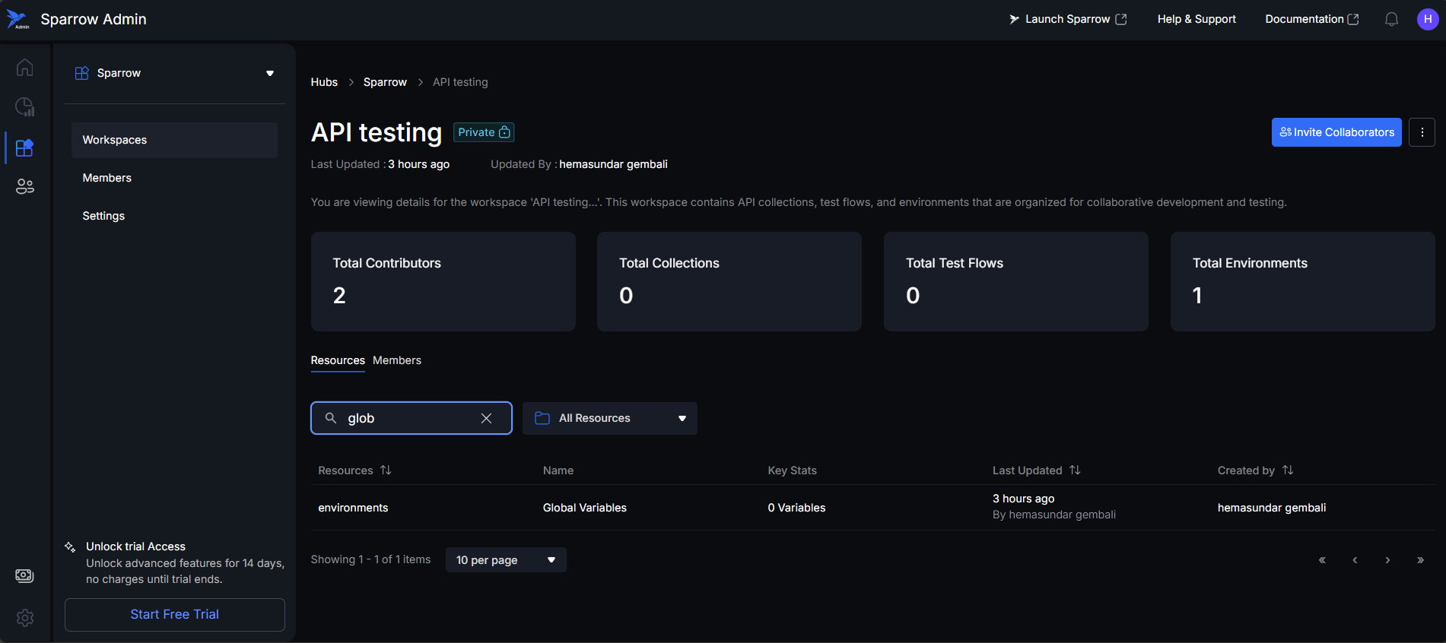Open Settings in the left menu
1446x643 pixels.
point(103,216)
